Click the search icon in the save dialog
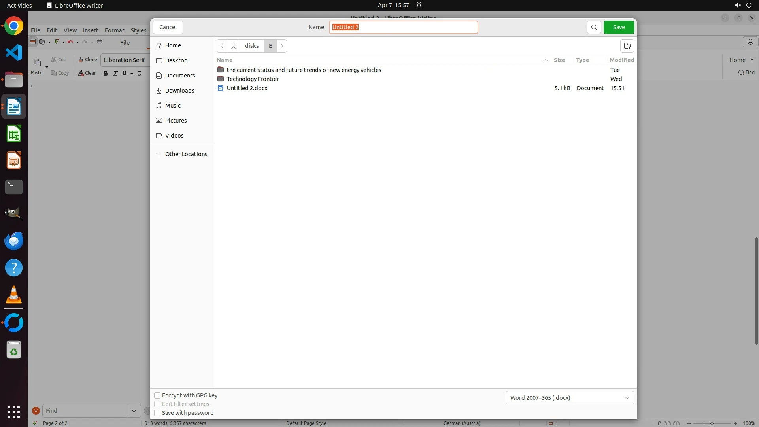The height and width of the screenshot is (427, 759). click(594, 27)
